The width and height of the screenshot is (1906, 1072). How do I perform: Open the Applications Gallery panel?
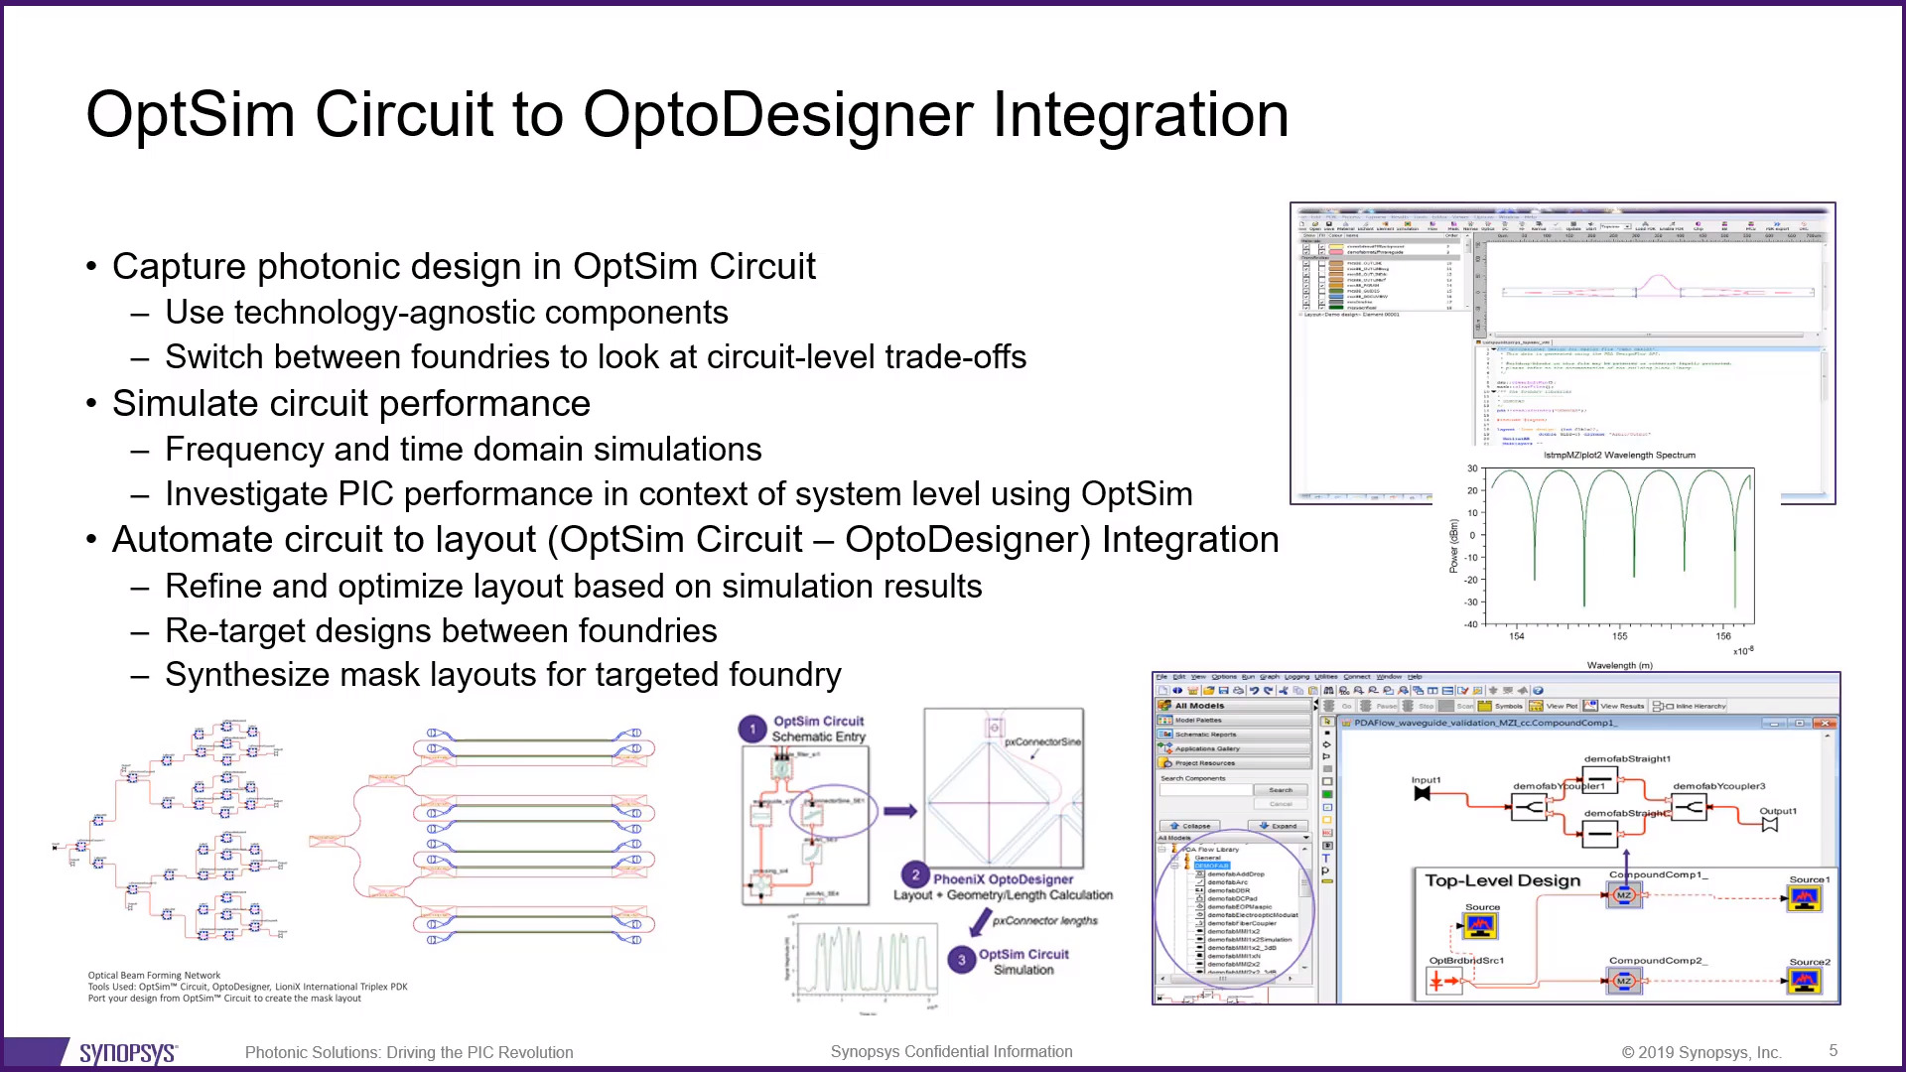coord(1233,748)
